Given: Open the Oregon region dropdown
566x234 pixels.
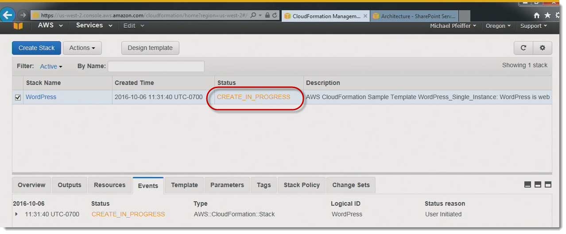Looking at the screenshot, I should (498, 26).
